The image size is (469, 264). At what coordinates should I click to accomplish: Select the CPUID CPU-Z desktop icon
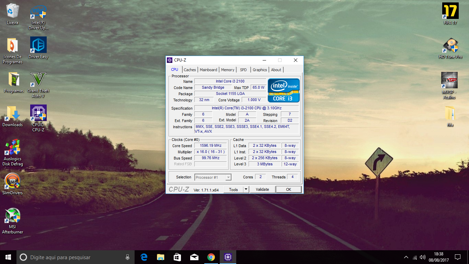pos(38,119)
